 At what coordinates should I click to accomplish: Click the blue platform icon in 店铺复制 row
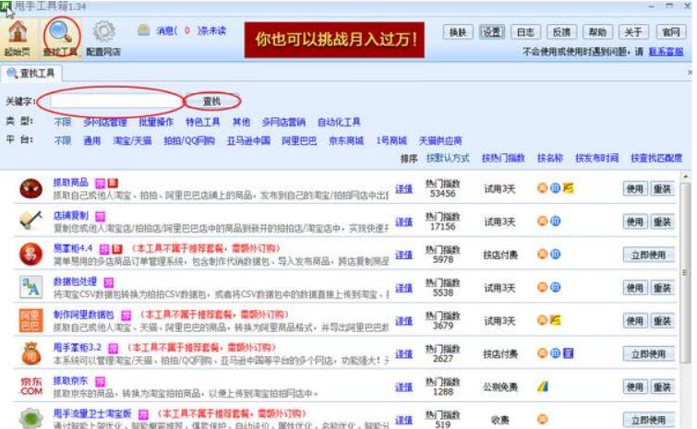point(555,221)
